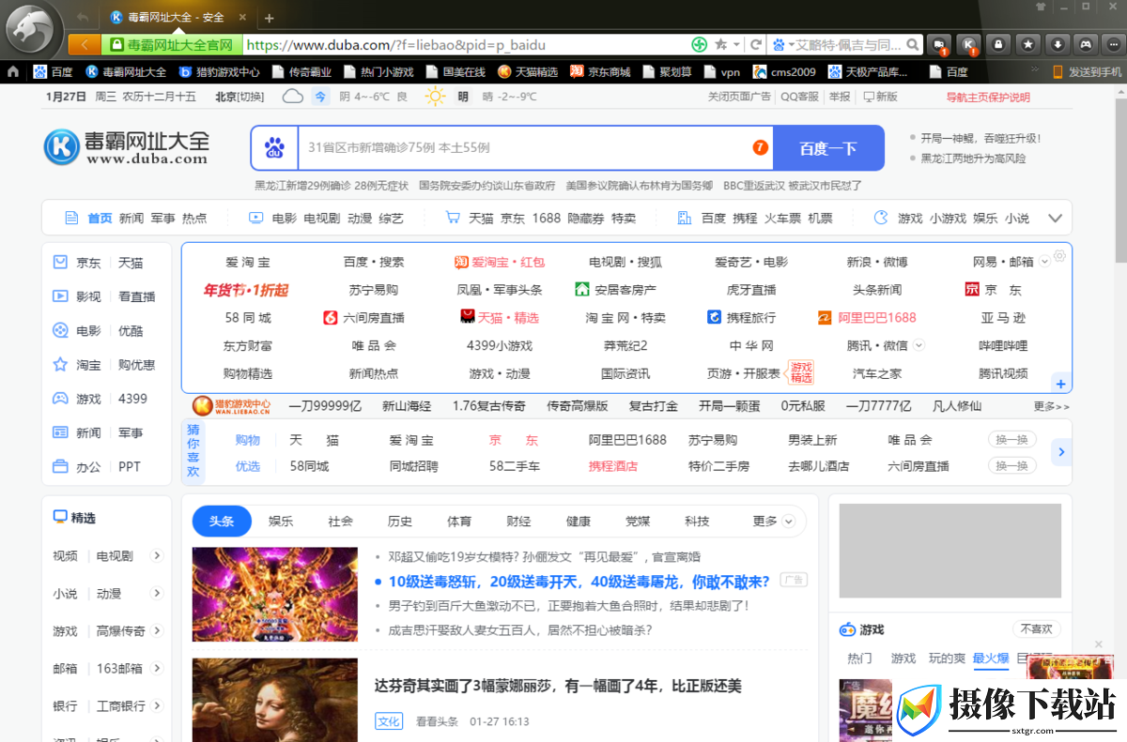The width and height of the screenshot is (1127, 742).
Task: Open the settings gear in site grid
Action: 1059,256
